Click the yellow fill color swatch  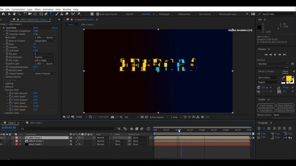point(289,78)
